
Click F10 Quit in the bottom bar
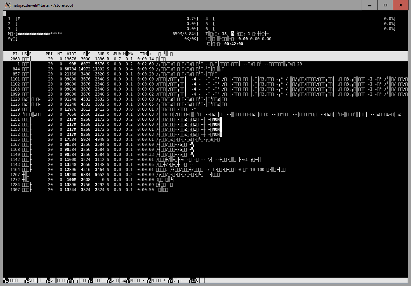(x=200, y=280)
